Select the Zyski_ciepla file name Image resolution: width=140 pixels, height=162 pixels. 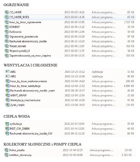point(17,105)
